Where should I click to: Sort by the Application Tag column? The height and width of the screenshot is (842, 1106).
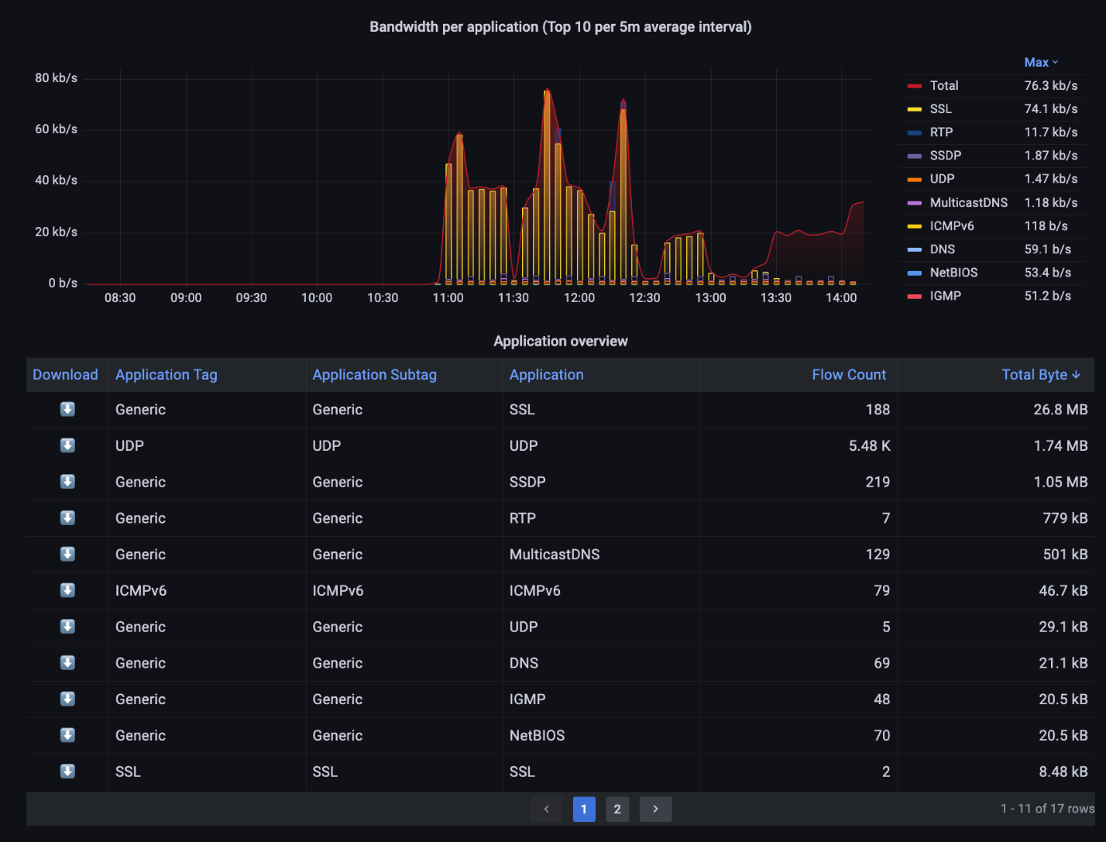click(x=166, y=374)
